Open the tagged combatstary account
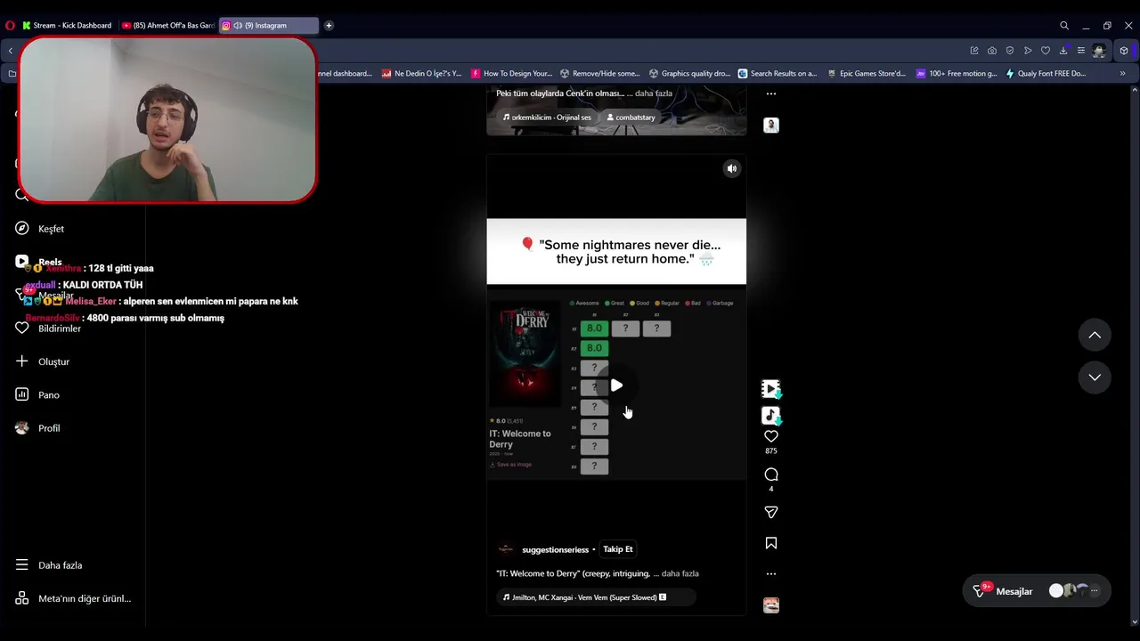 [631, 118]
